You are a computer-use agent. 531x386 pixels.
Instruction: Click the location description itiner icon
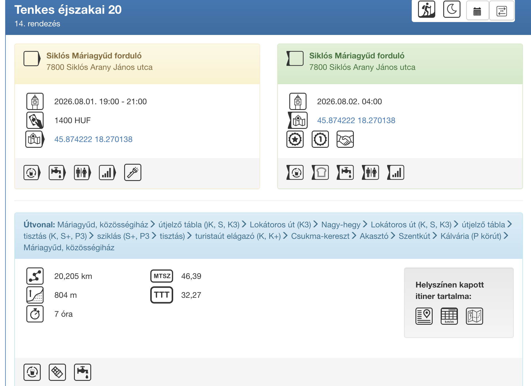pyautogui.click(x=424, y=316)
